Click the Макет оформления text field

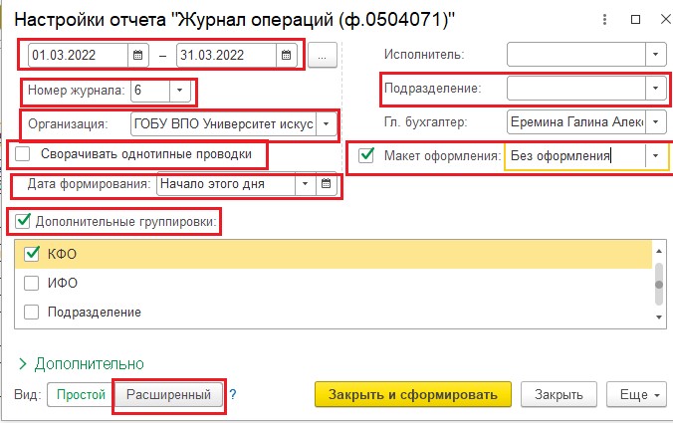[x=575, y=155]
